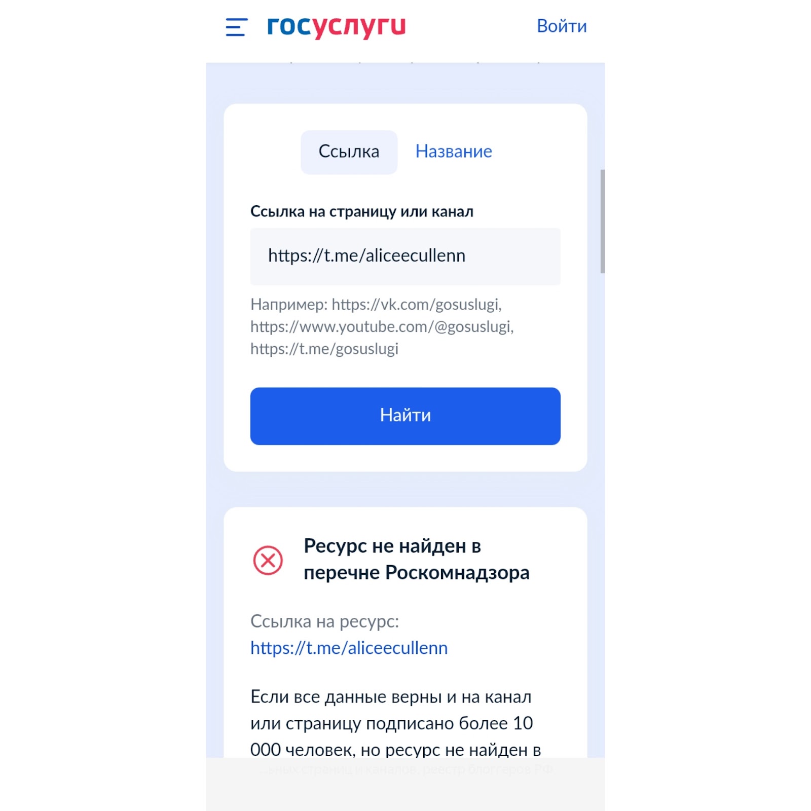Click the 'Ресурс не найден' heading
811x811 pixels.
pyautogui.click(x=416, y=559)
